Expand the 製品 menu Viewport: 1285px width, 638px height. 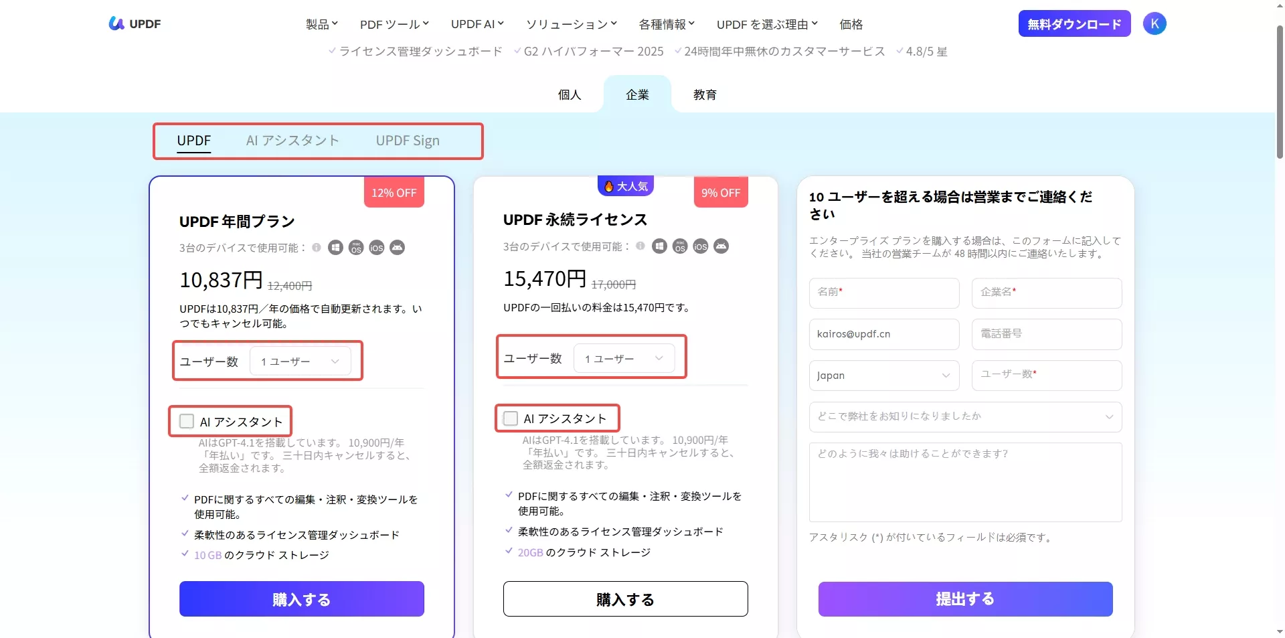coord(322,24)
